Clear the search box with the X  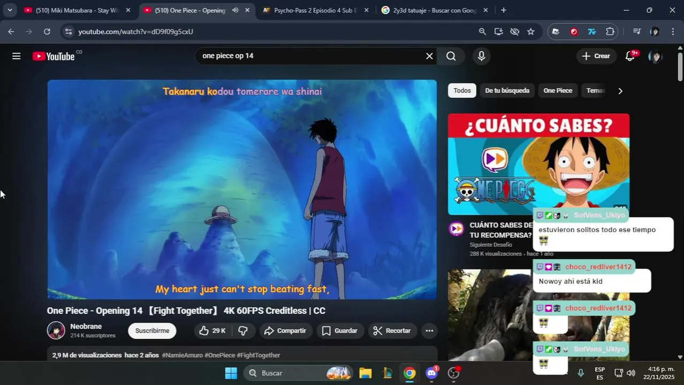pos(429,56)
